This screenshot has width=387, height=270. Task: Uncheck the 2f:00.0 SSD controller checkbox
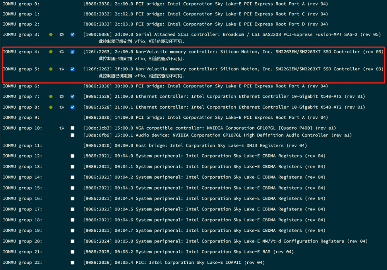click(73, 69)
